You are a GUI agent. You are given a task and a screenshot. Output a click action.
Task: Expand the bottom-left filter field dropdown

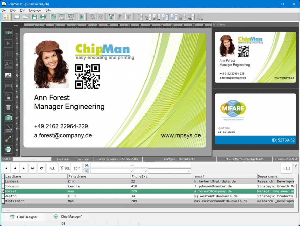click(131, 171)
